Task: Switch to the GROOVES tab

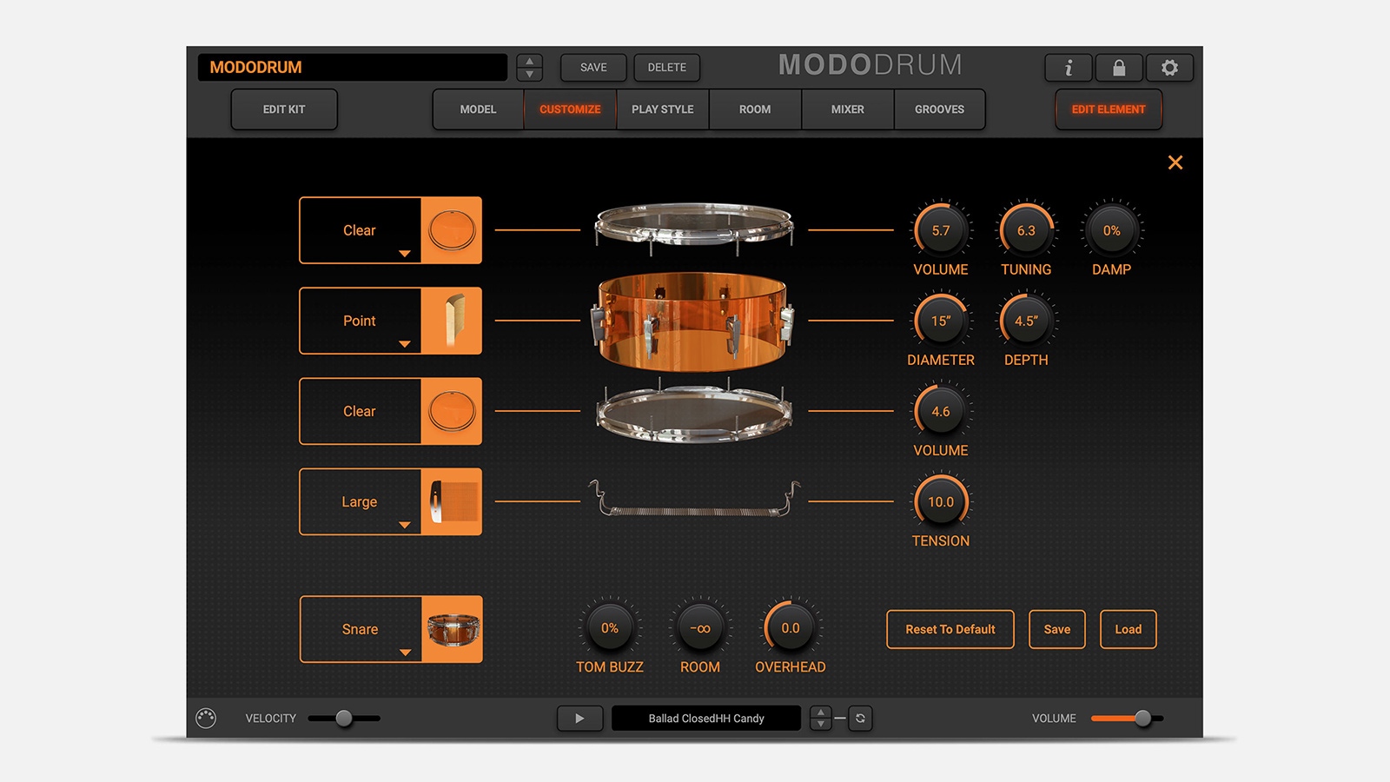Action: pyautogui.click(x=939, y=109)
